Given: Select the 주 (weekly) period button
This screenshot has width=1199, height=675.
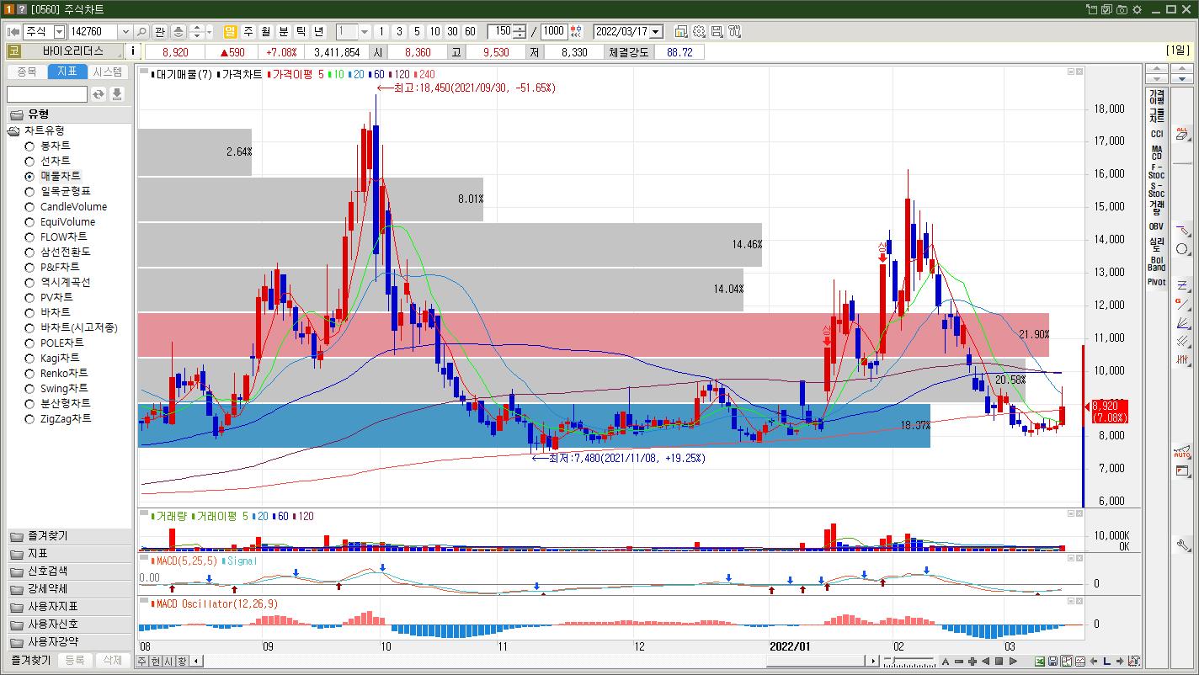Looking at the screenshot, I should 248,31.
